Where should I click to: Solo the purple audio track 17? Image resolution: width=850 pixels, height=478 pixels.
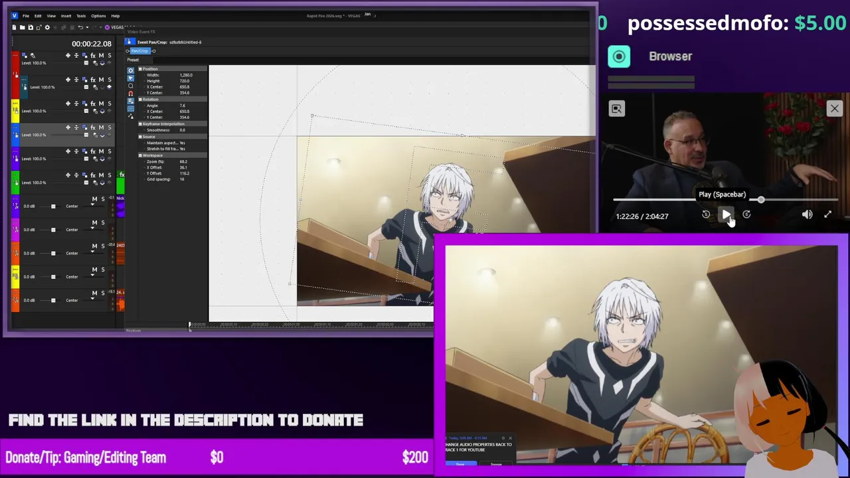click(102, 199)
